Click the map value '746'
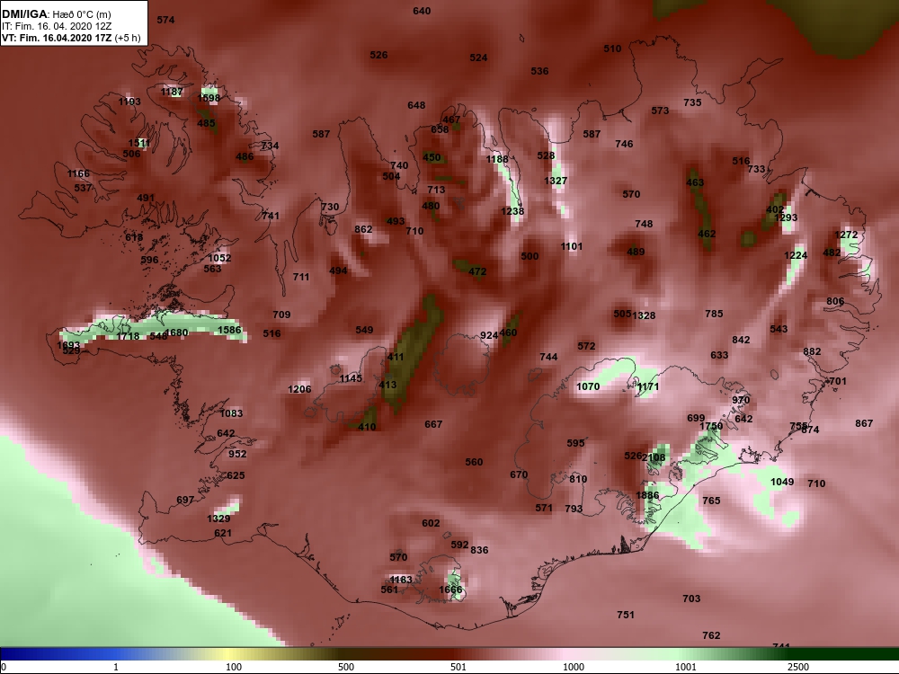 click(x=625, y=144)
